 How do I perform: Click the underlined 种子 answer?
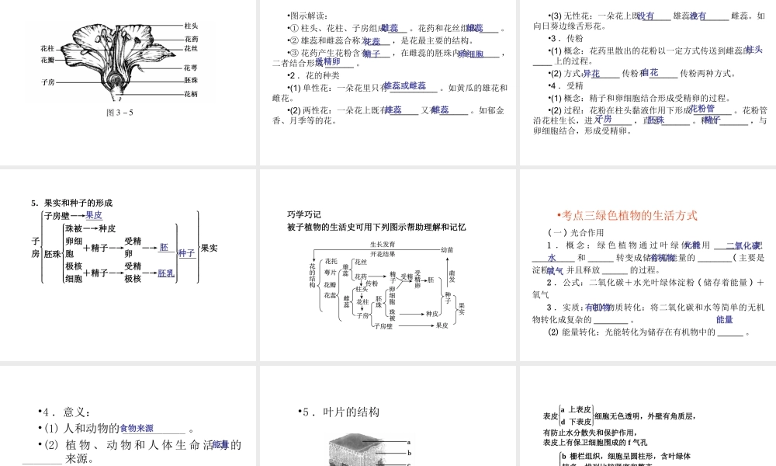click(186, 253)
